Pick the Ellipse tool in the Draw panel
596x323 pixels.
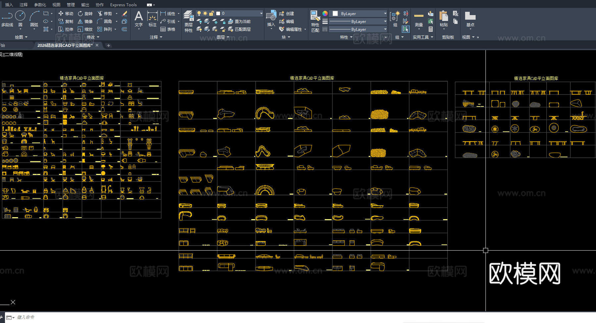click(x=46, y=21)
